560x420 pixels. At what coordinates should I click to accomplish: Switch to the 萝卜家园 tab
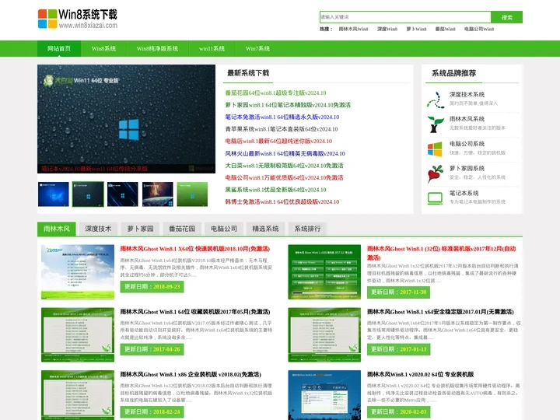(x=140, y=229)
